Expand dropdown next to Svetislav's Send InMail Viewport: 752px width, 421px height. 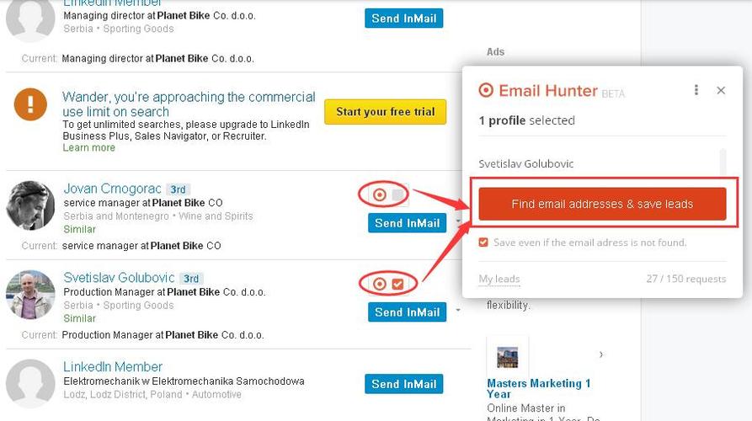(x=458, y=311)
